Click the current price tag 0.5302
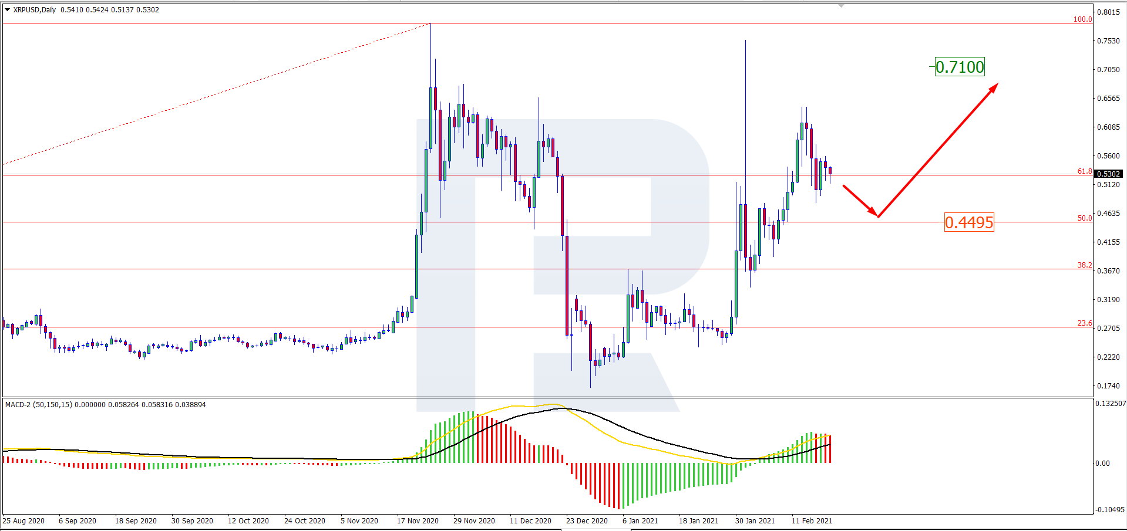 point(1108,174)
